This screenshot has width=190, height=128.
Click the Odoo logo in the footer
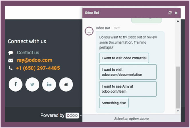[72, 115]
